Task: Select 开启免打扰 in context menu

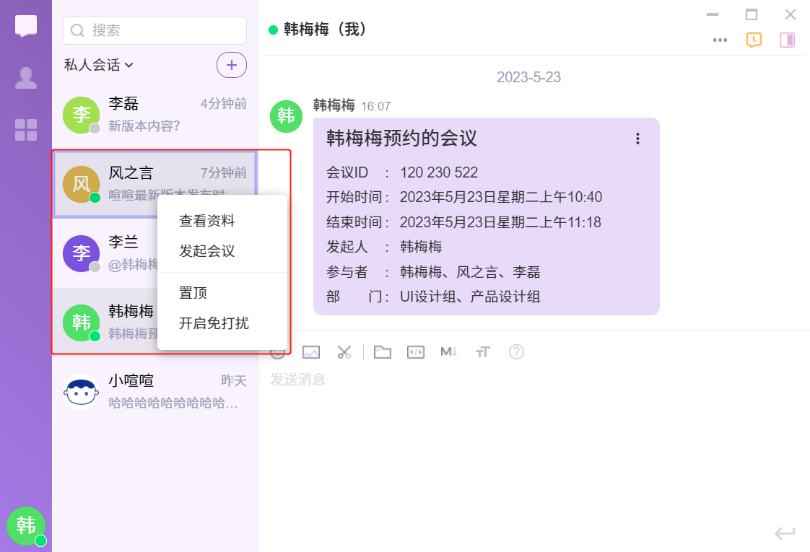Action: click(x=214, y=323)
